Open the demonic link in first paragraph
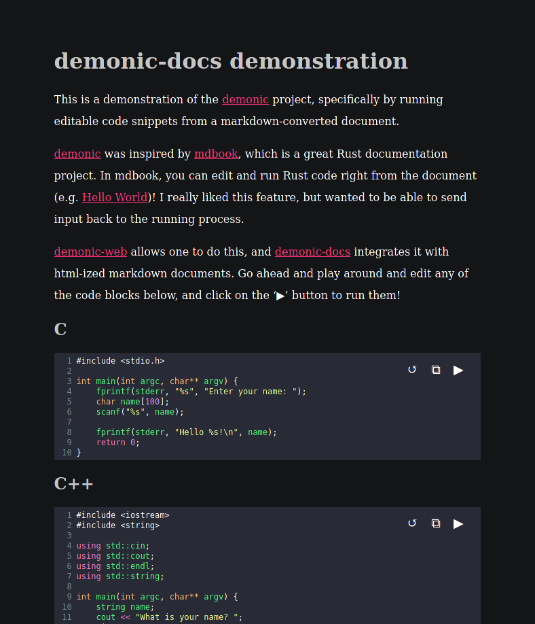Viewport: 535px width, 624px height. pyautogui.click(x=245, y=99)
